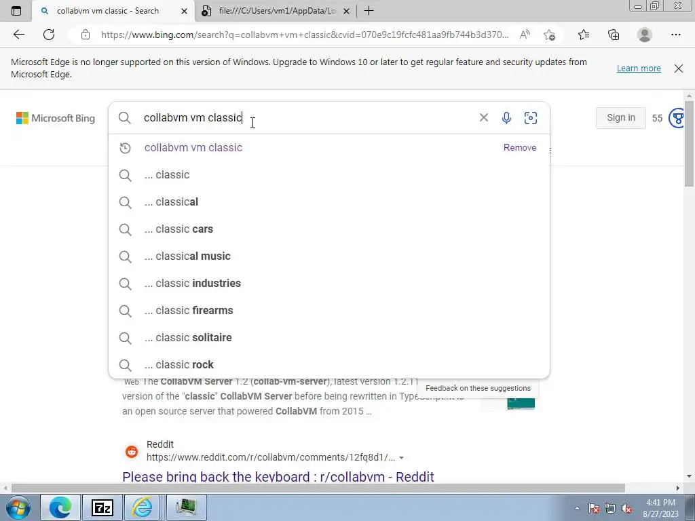
Task: Open the tab actions menu icon
Action: click(x=16, y=11)
